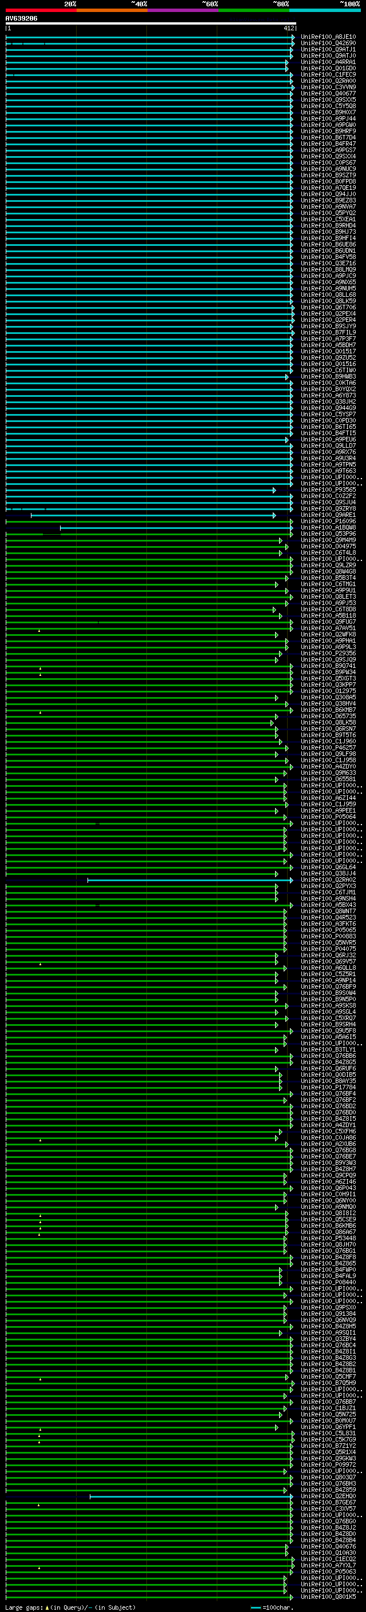Click the cyan alignment bar for UniRef100_Q2RA02
This screenshot has width=366, height=1612.
pyautogui.click(x=189, y=880)
